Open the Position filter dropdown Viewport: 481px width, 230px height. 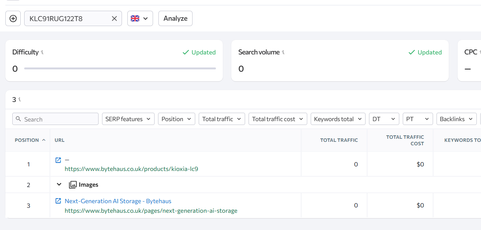[x=176, y=119]
